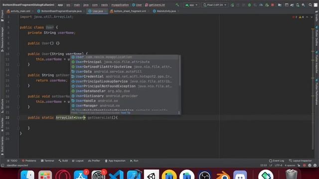Select UserPrincipalLookupService completion suggestion

(125, 82)
